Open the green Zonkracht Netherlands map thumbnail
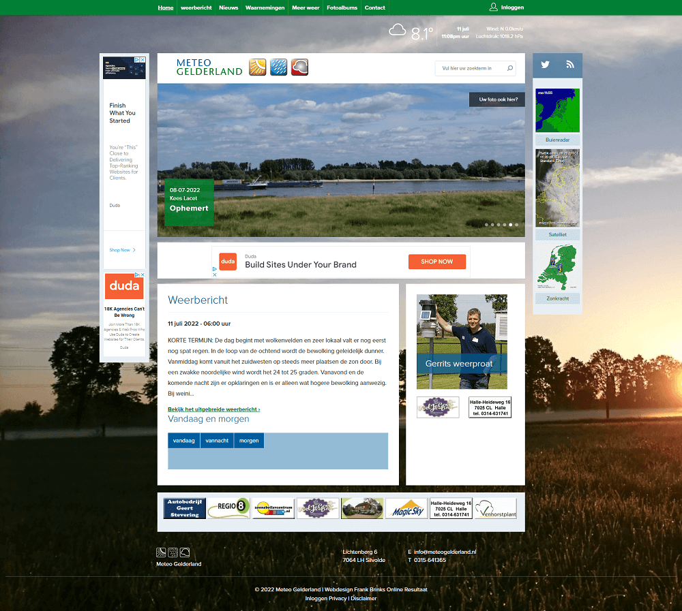The image size is (682, 611). coord(558,267)
